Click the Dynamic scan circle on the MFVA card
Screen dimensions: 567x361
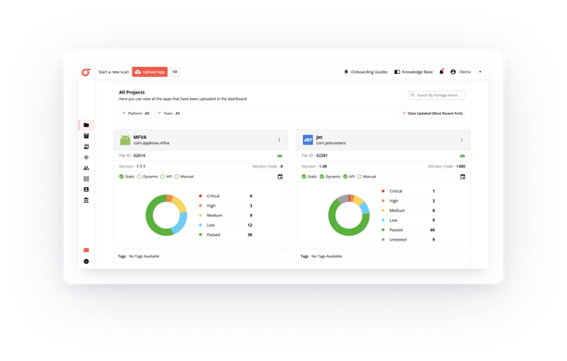tap(139, 177)
